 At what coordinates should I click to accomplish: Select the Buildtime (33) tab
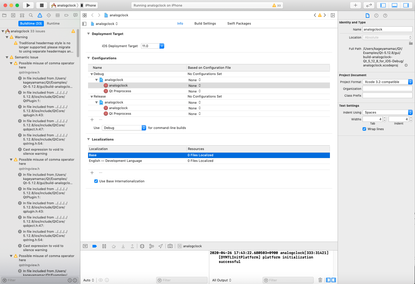[x=31, y=23]
